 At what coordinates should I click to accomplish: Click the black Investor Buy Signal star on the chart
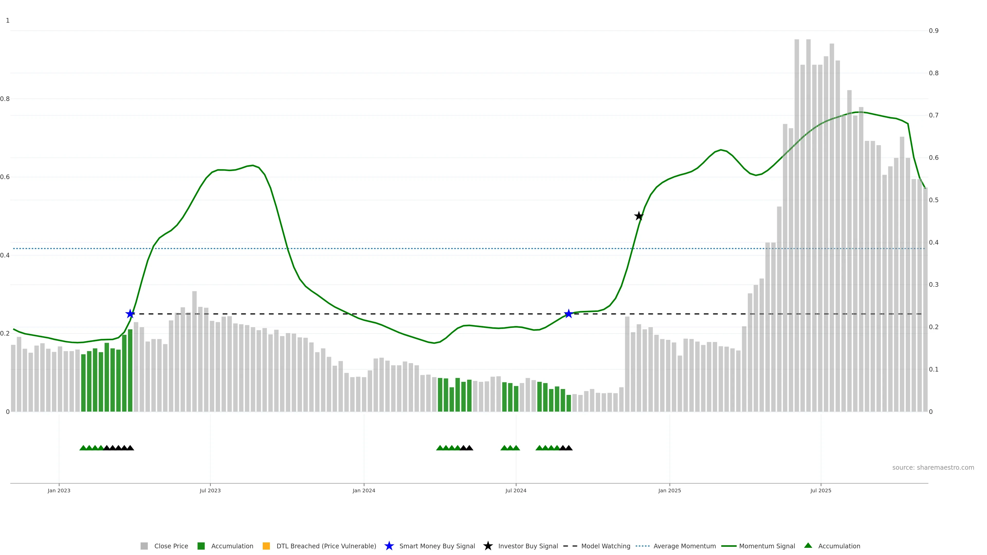coord(639,216)
